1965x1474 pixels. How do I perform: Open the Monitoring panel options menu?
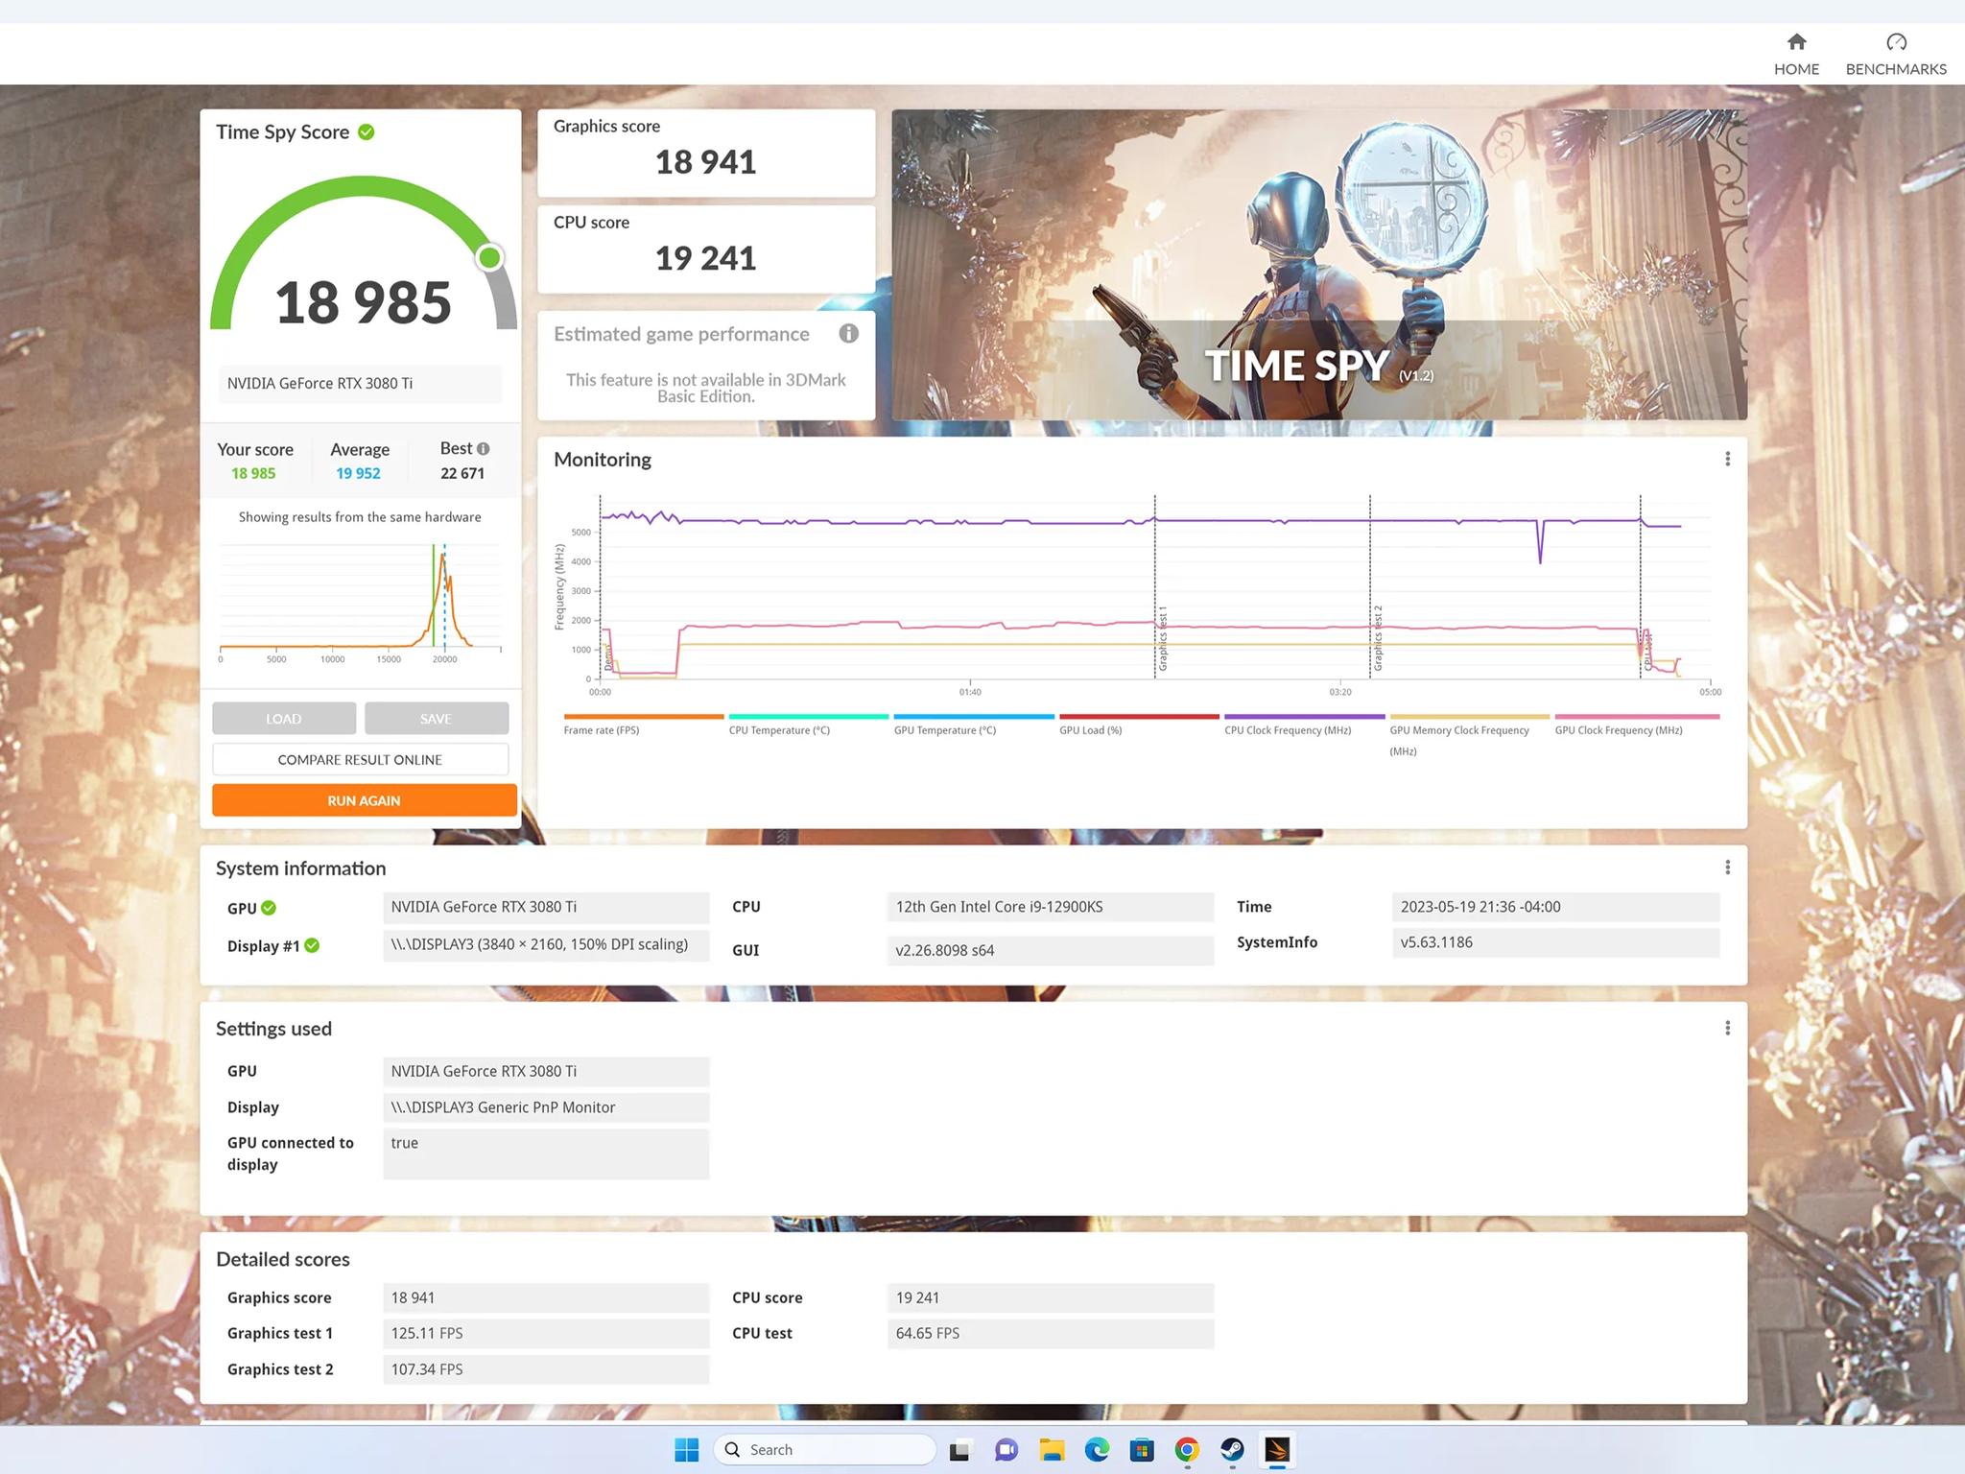1727,460
